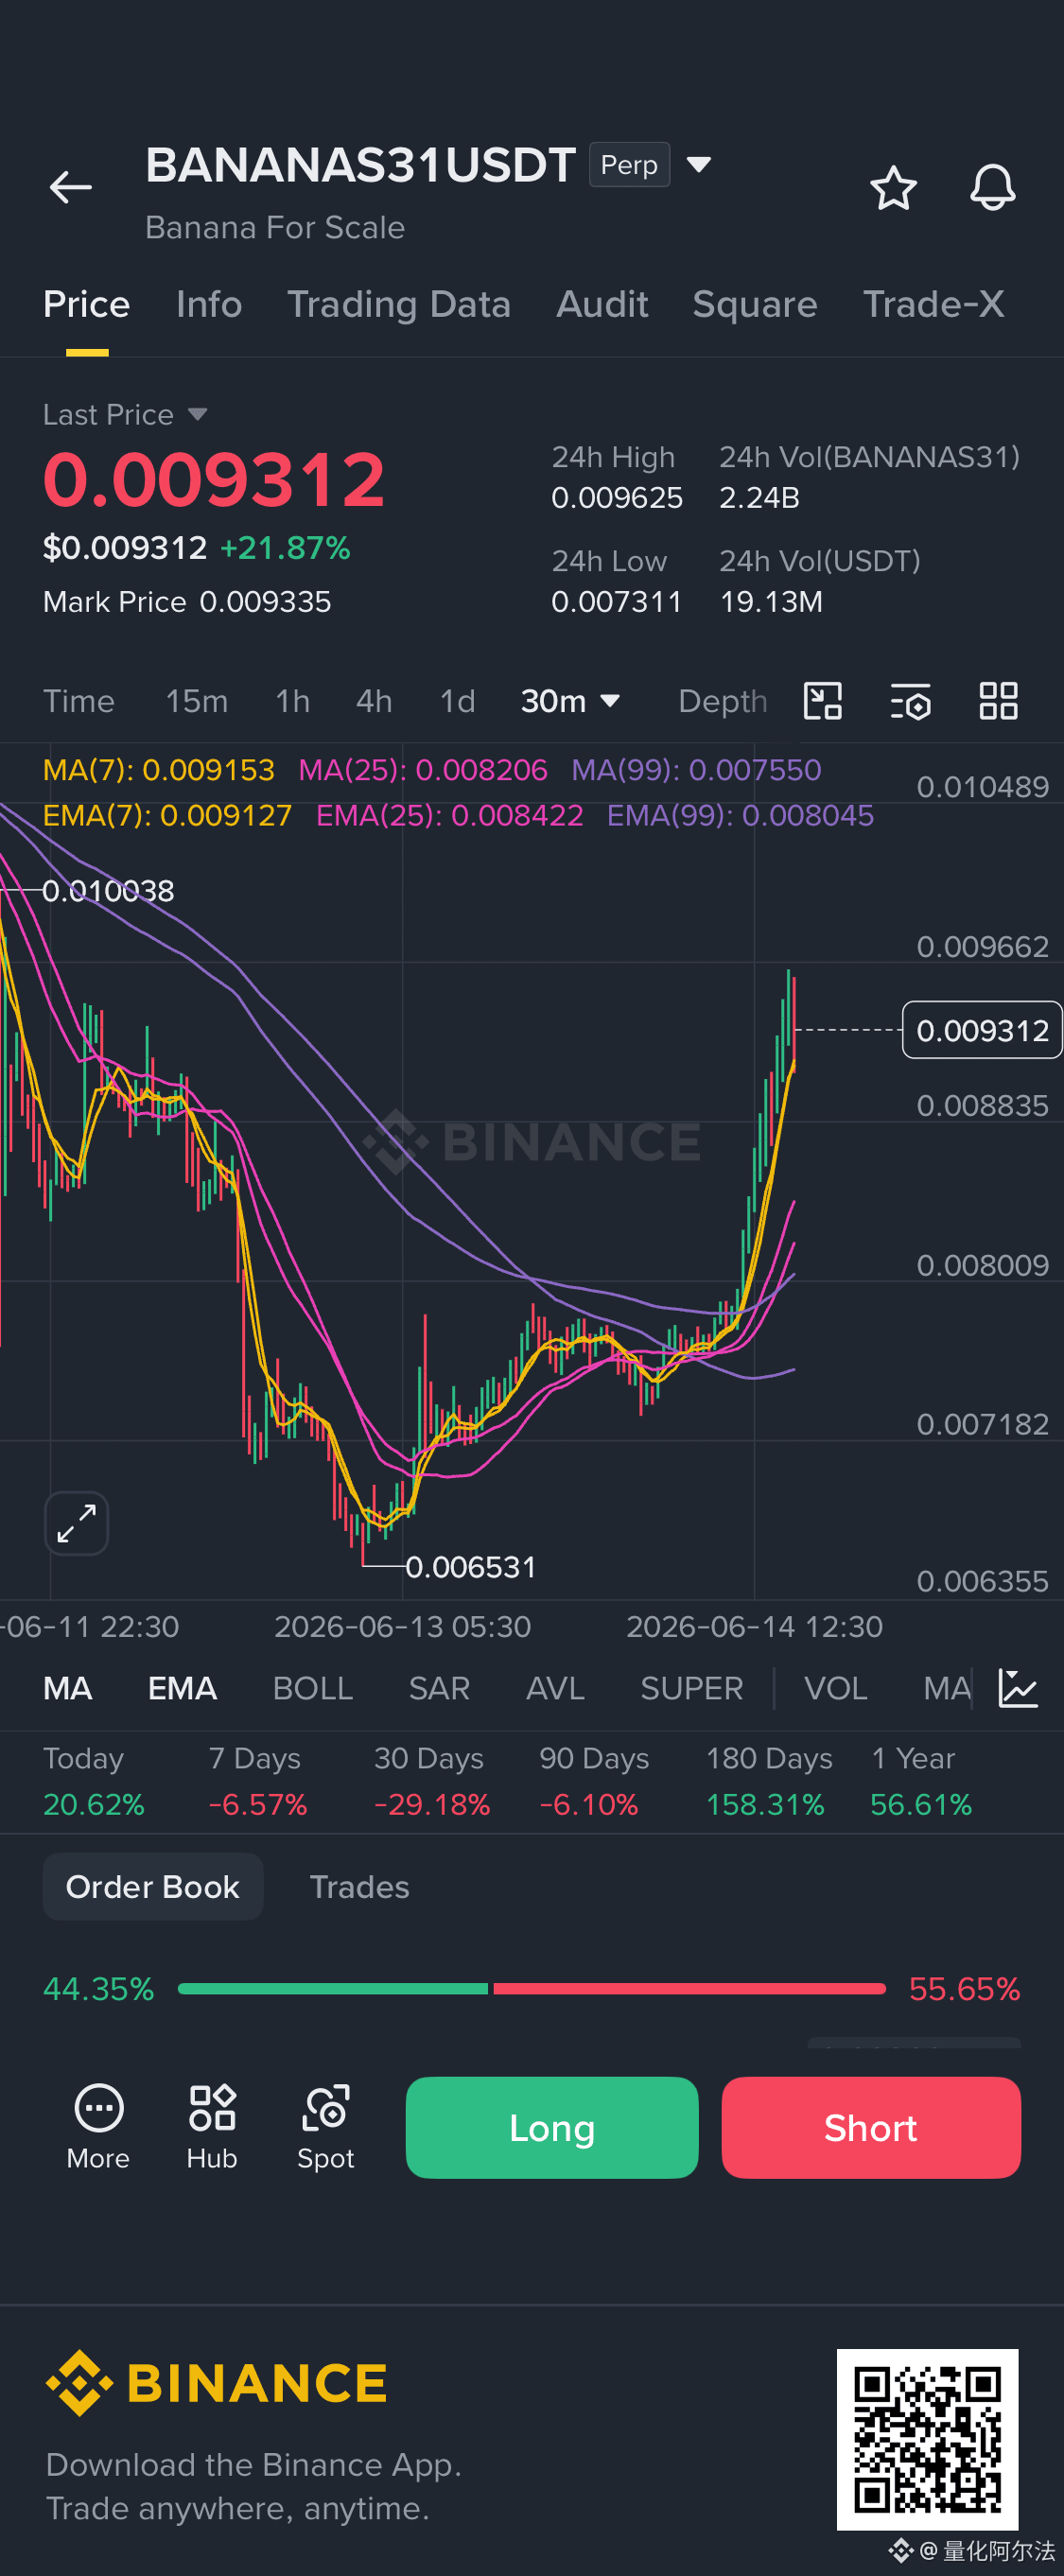Screen dimensions: 1064x2576
Task: Select the 4h interval
Action: click(374, 701)
